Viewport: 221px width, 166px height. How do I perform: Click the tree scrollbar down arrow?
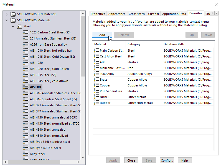click(x=83, y=157)
